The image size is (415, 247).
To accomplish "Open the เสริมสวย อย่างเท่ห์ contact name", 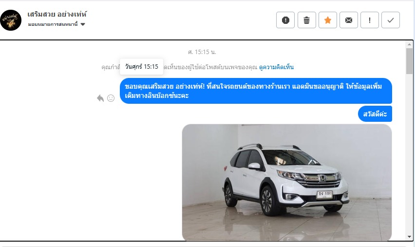I will coord(57,14).
